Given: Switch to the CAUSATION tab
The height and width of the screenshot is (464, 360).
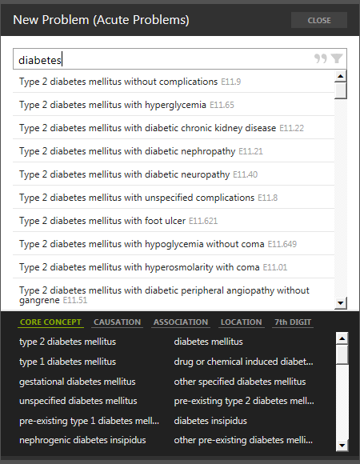Looking at the screenshot, I should click(x=117, y=322).
